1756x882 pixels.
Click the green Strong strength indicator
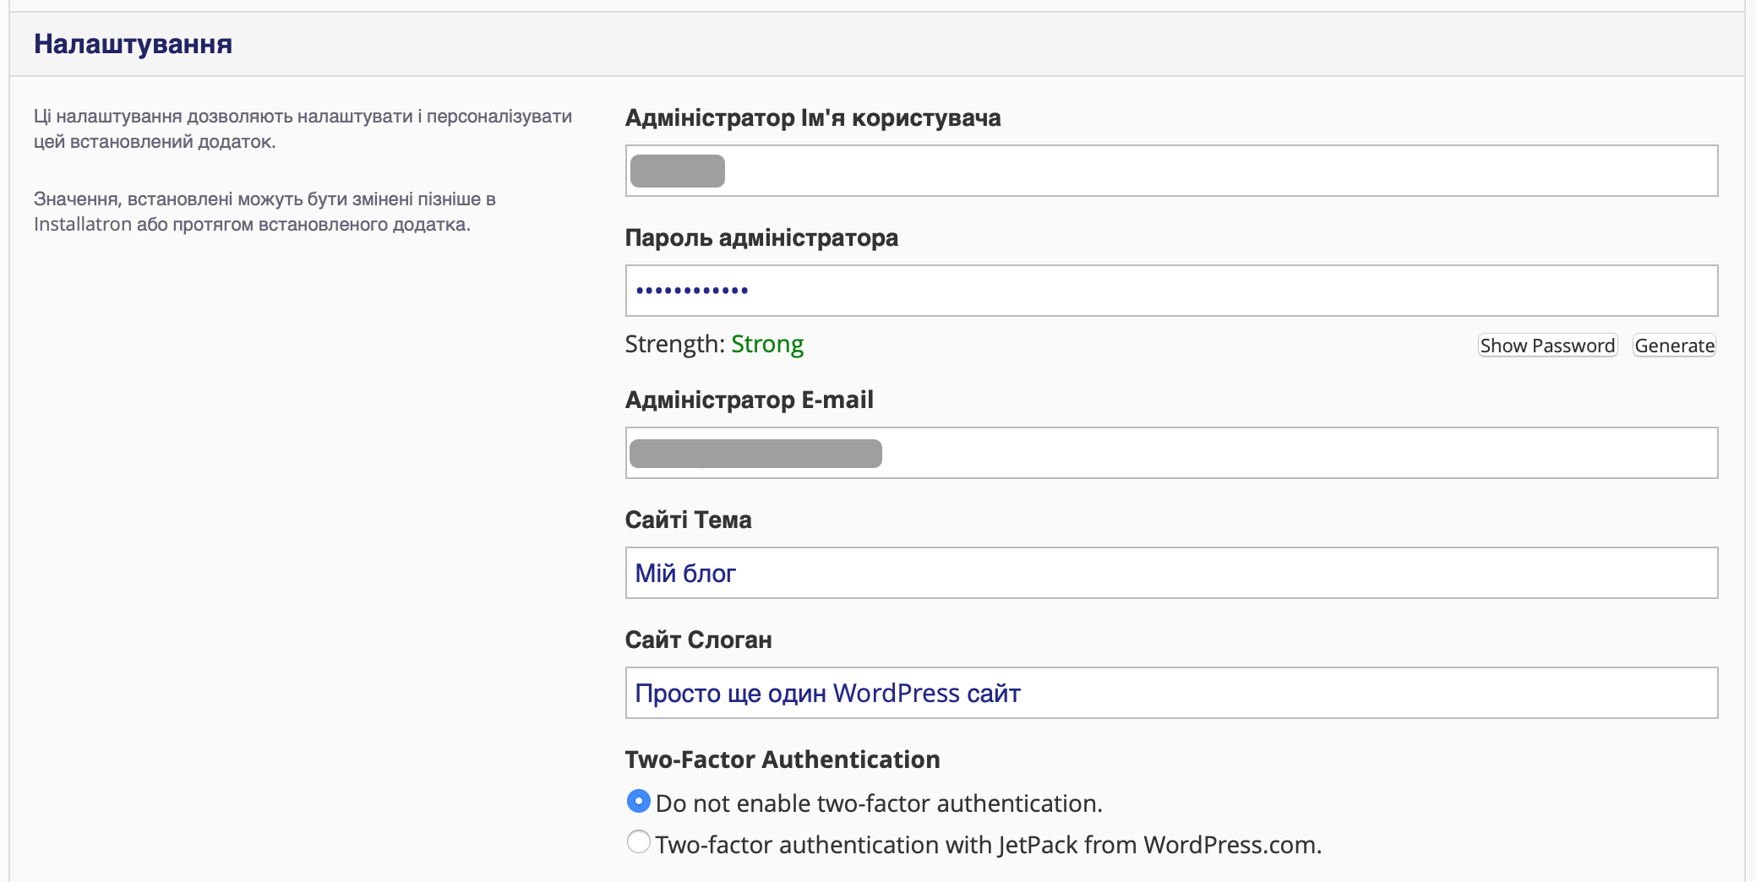pyautogui.click(x=766, y=345)
